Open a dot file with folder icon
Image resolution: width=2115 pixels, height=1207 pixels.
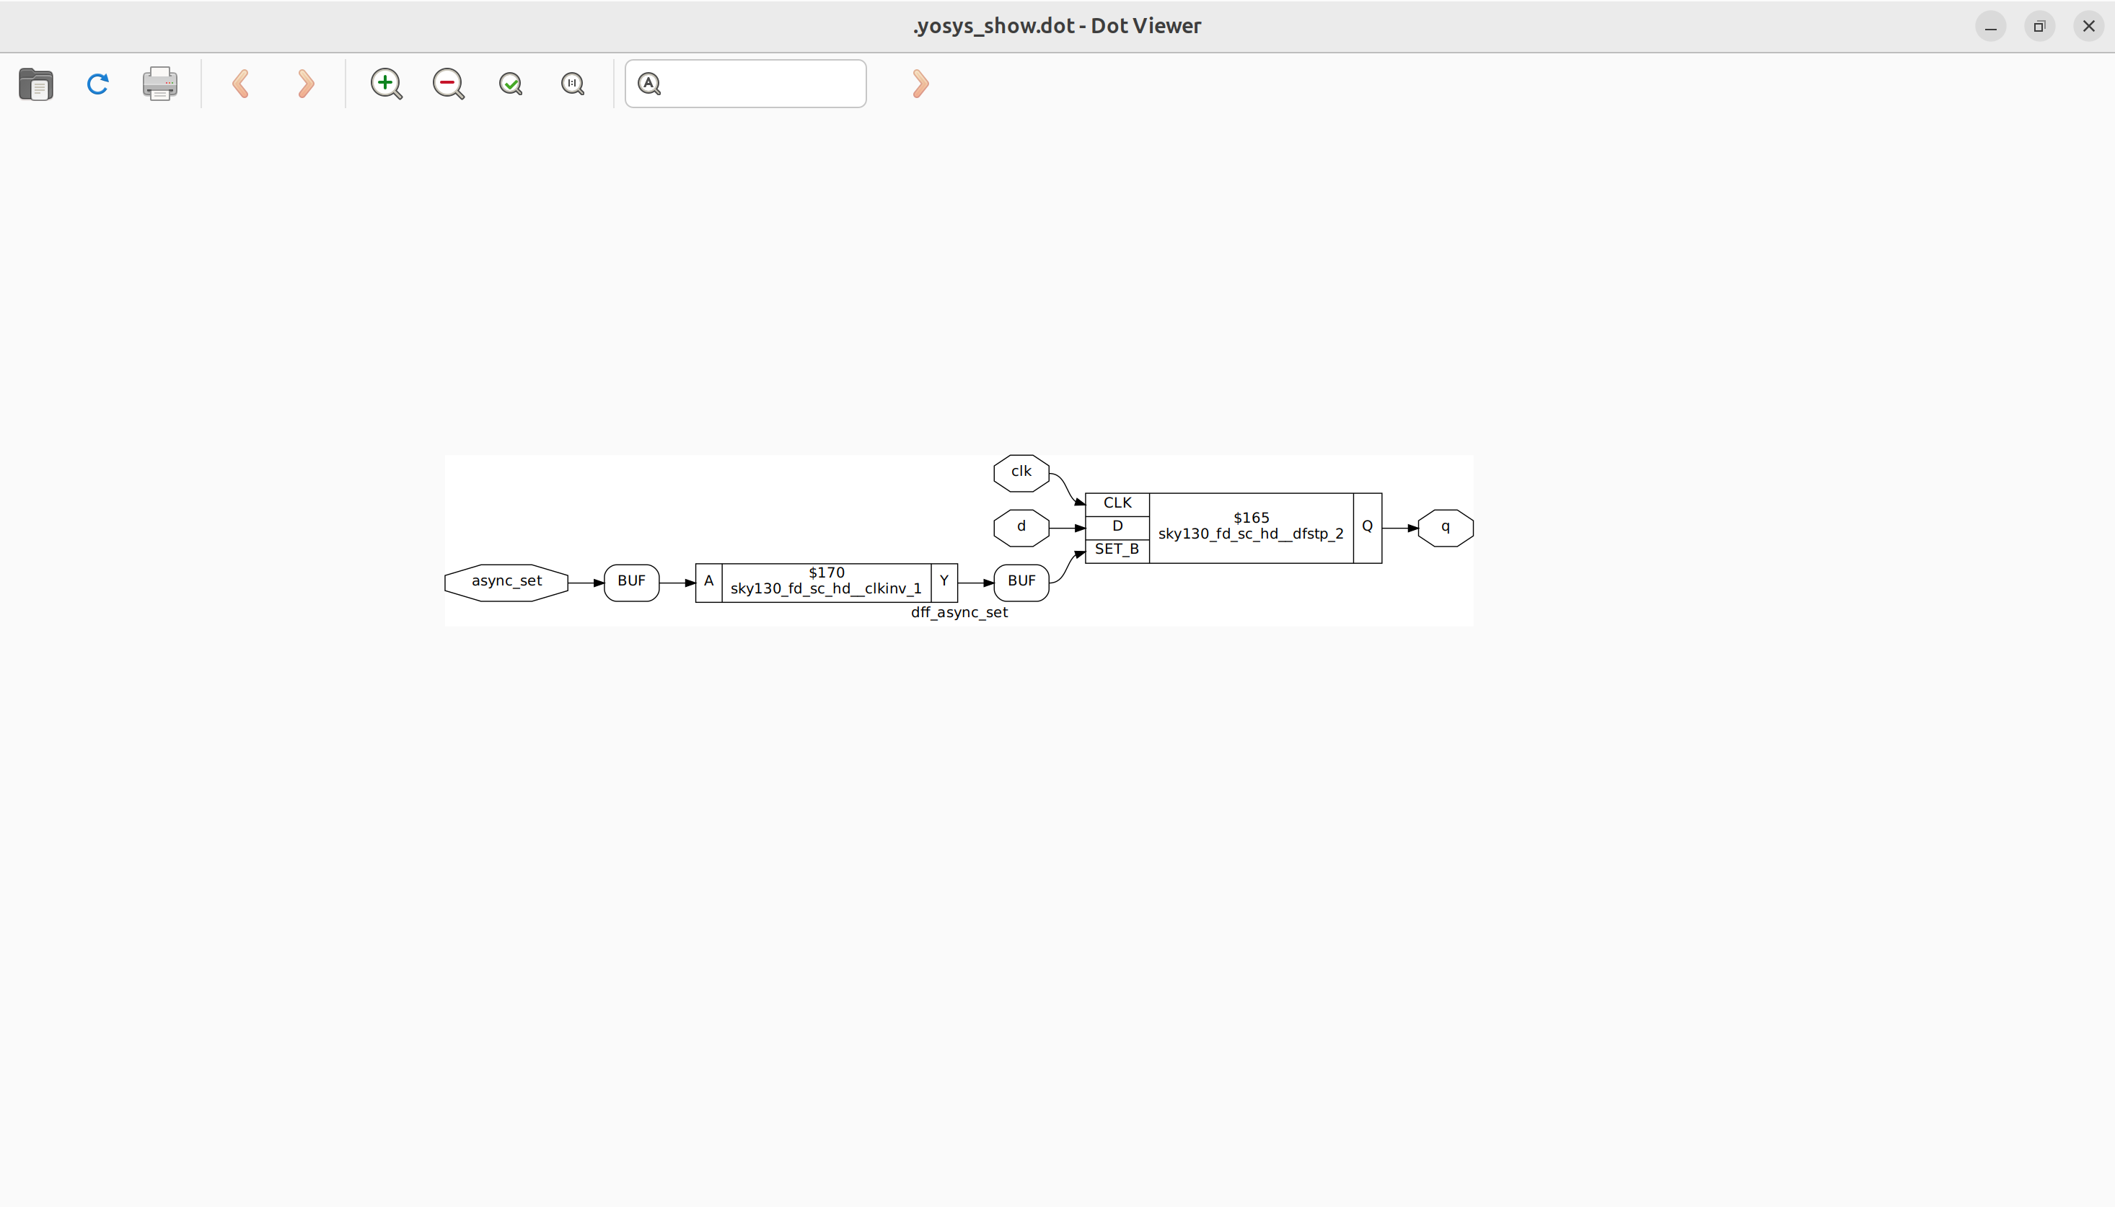[x=35, y=84]
